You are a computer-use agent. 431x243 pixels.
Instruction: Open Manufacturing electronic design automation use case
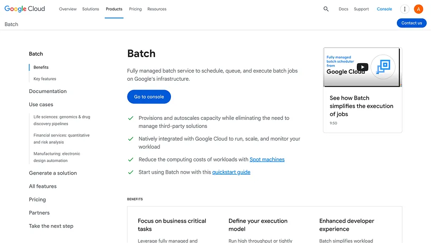[x=57, y=157]
